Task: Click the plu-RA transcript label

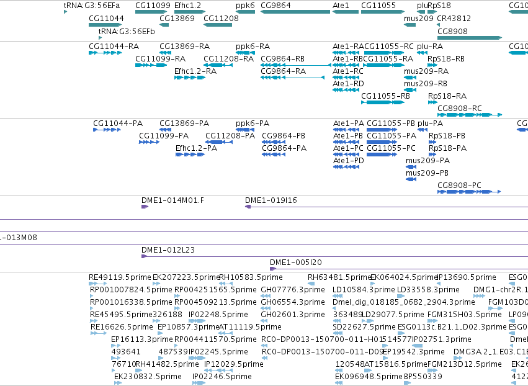Action: [430, 46]
